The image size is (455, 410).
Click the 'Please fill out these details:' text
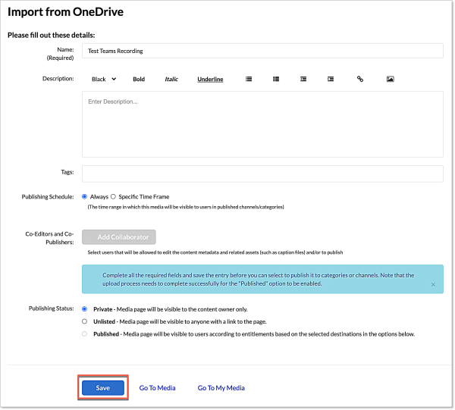[51, 35]
